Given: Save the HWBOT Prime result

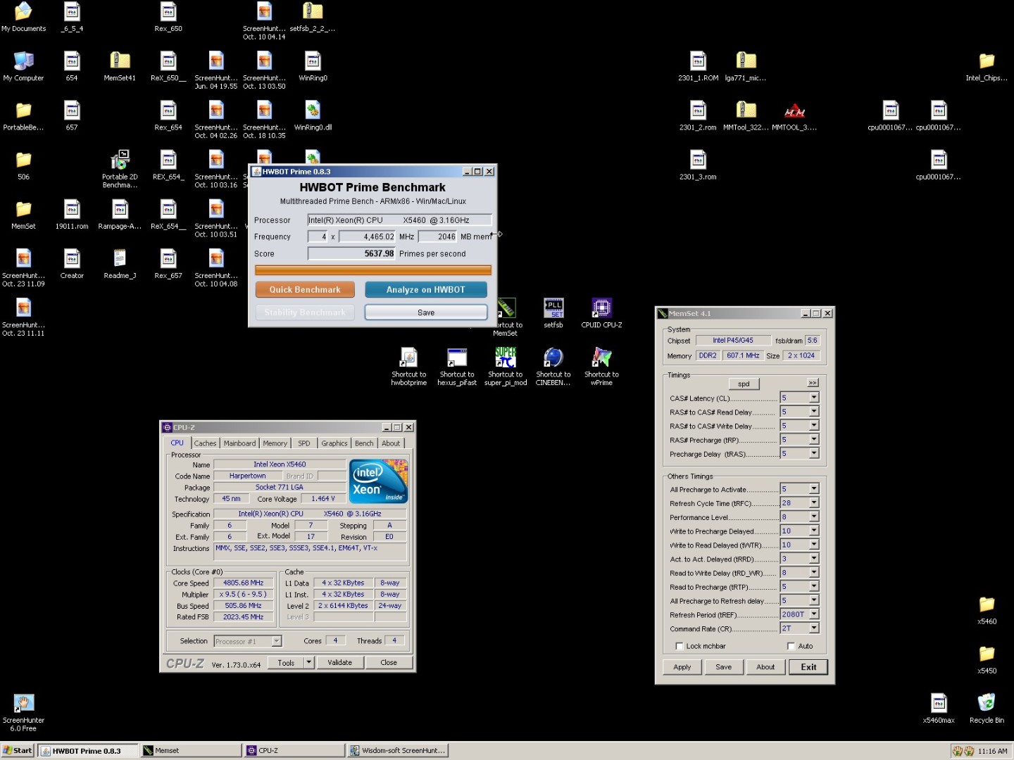Looking at the screenshot, I should [426, 312].
